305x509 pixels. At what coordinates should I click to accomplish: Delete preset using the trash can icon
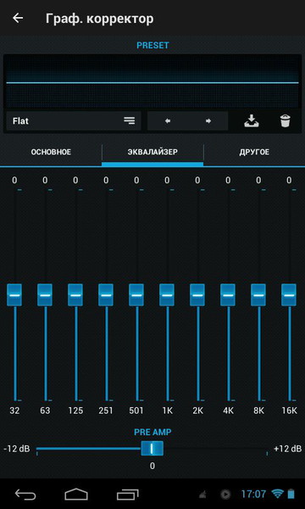(x=286, y=121)
